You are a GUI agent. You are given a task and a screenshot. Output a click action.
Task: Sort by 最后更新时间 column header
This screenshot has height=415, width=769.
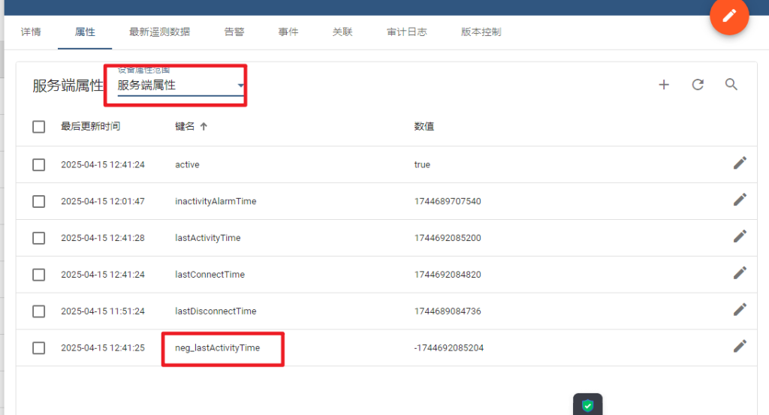click(90, 126)
